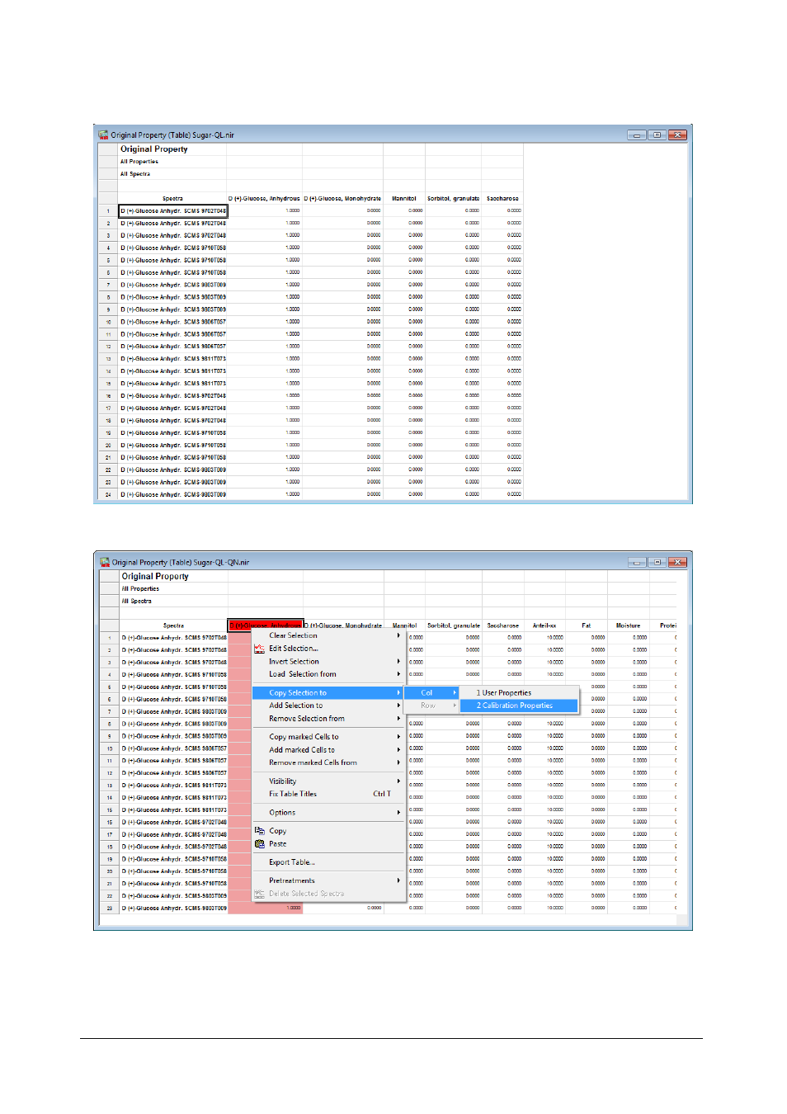Click All Spectra label in Sugar-QL-QN.nir

137,602
